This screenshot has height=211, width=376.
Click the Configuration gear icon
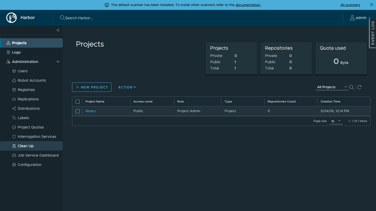[14, 165]
